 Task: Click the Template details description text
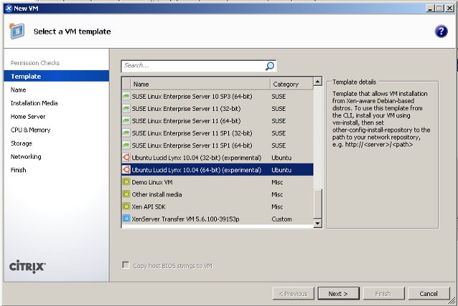tap(381, 119)
